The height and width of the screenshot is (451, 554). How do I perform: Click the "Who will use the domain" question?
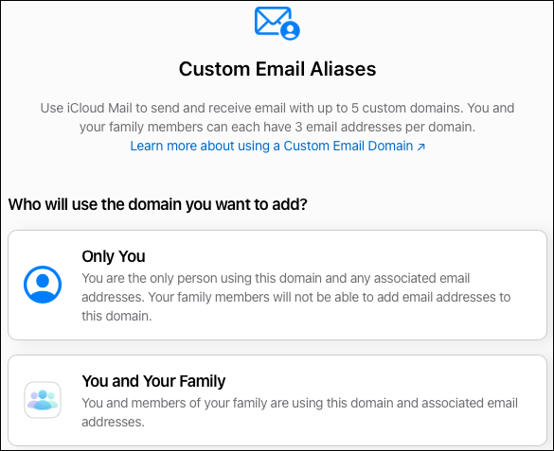point(157,204)
